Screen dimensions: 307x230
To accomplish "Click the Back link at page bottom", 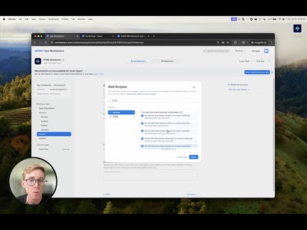I will (107, 194).
